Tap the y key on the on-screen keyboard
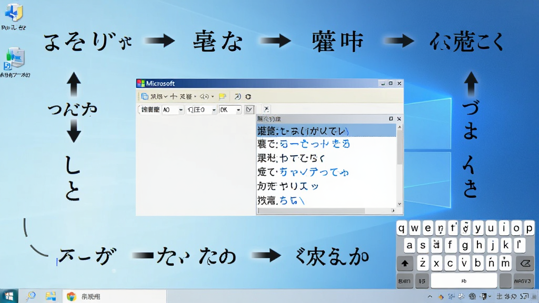The width and height of the screenshot is (539, 303). (478, 228)
